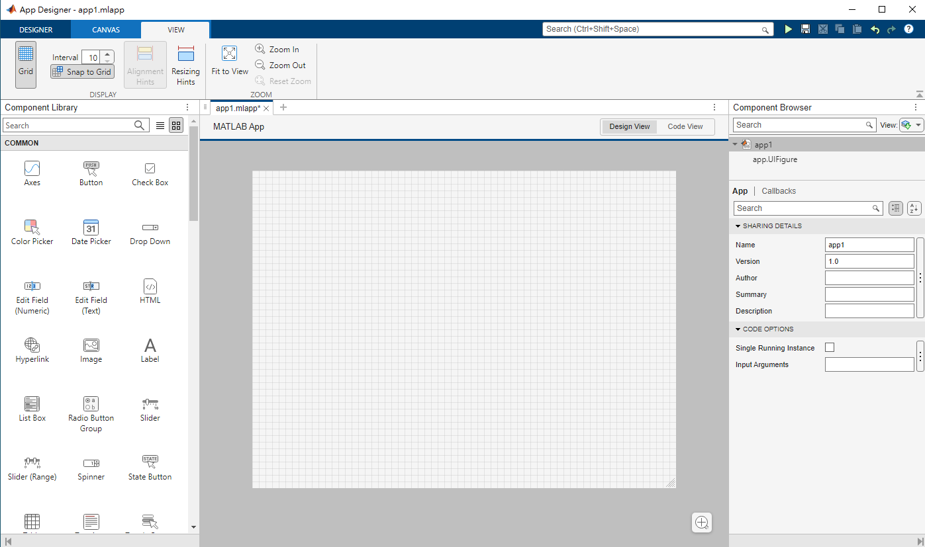This screenshot has width=925, height=547.
Task: Open the CANVAS ribbon tab
Action: 106,30
